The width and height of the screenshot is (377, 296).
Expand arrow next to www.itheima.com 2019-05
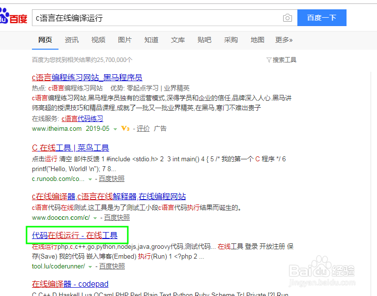pyautogui.click(x=115, y=129)
